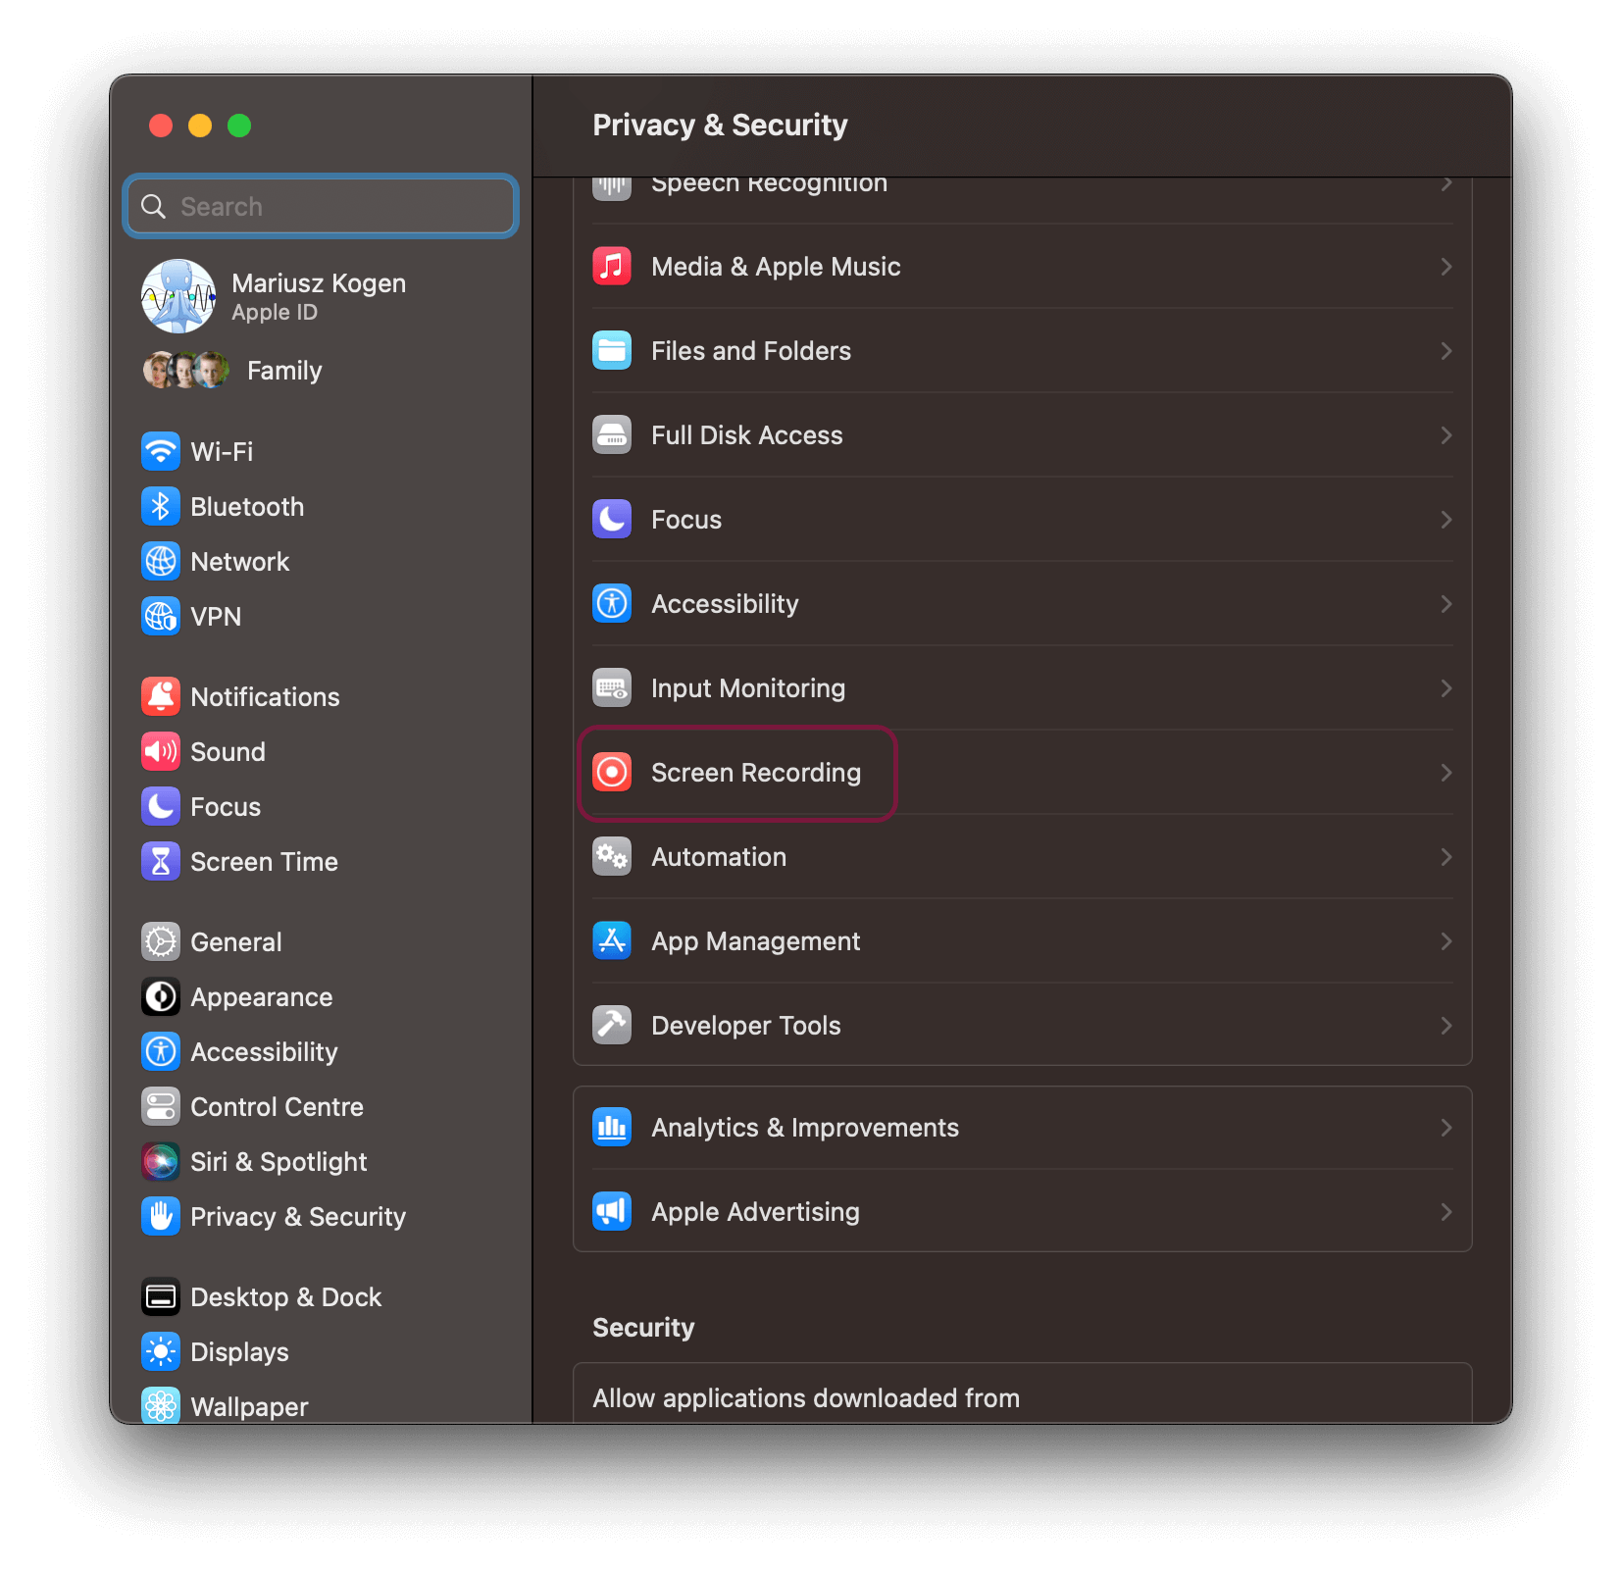
Task: Open the Focus row chevron in Privacy pane
Action: coord(1445,520)
